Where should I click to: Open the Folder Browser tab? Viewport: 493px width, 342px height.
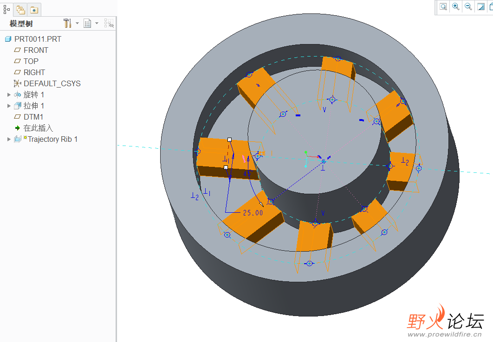pos(20,10)
